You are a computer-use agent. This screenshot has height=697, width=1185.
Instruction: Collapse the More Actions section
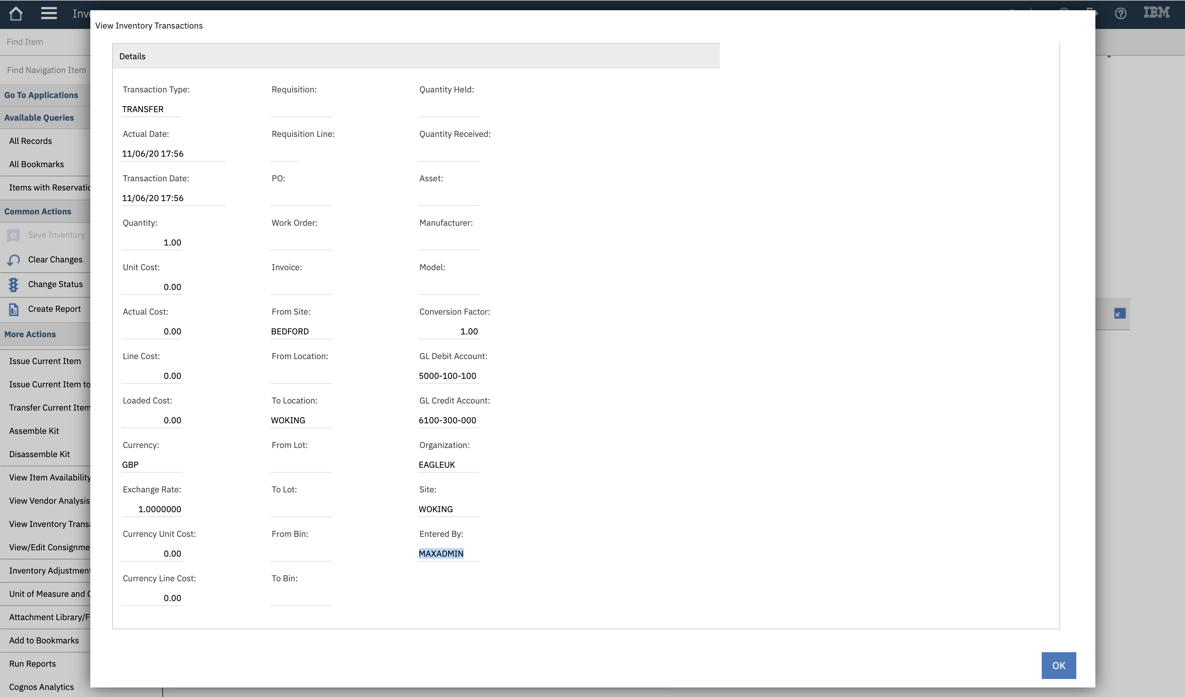(x=30, y=334)
